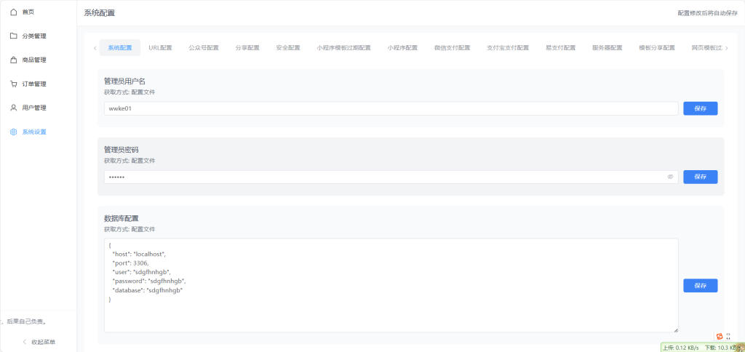
Task: Click the 用户管理 person icon
Action: [13, 108]
